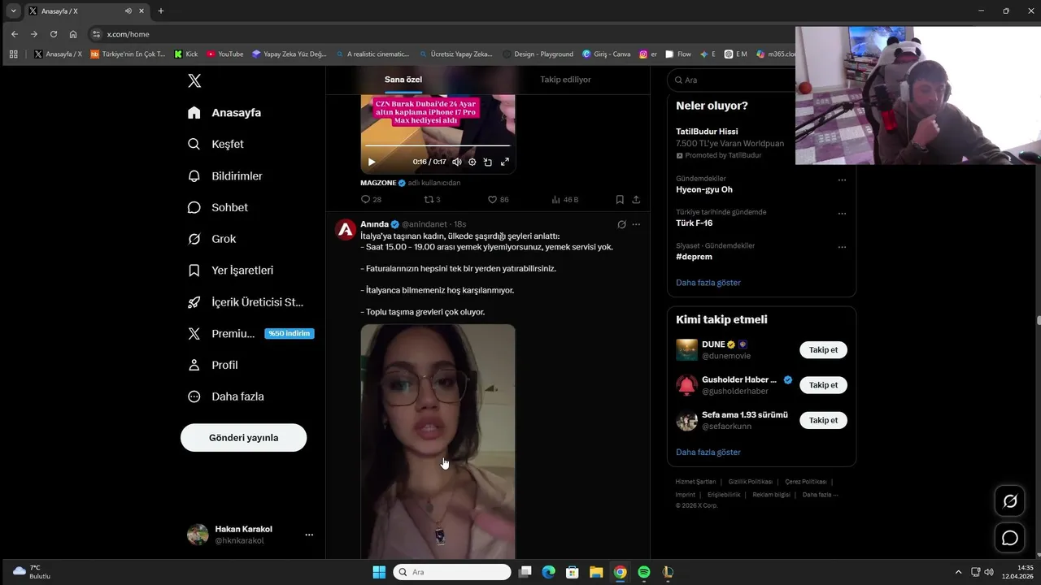Viewport: 1041px width, 585px height.
Task: Reload the page in Chrome
Action: (54, 34)
